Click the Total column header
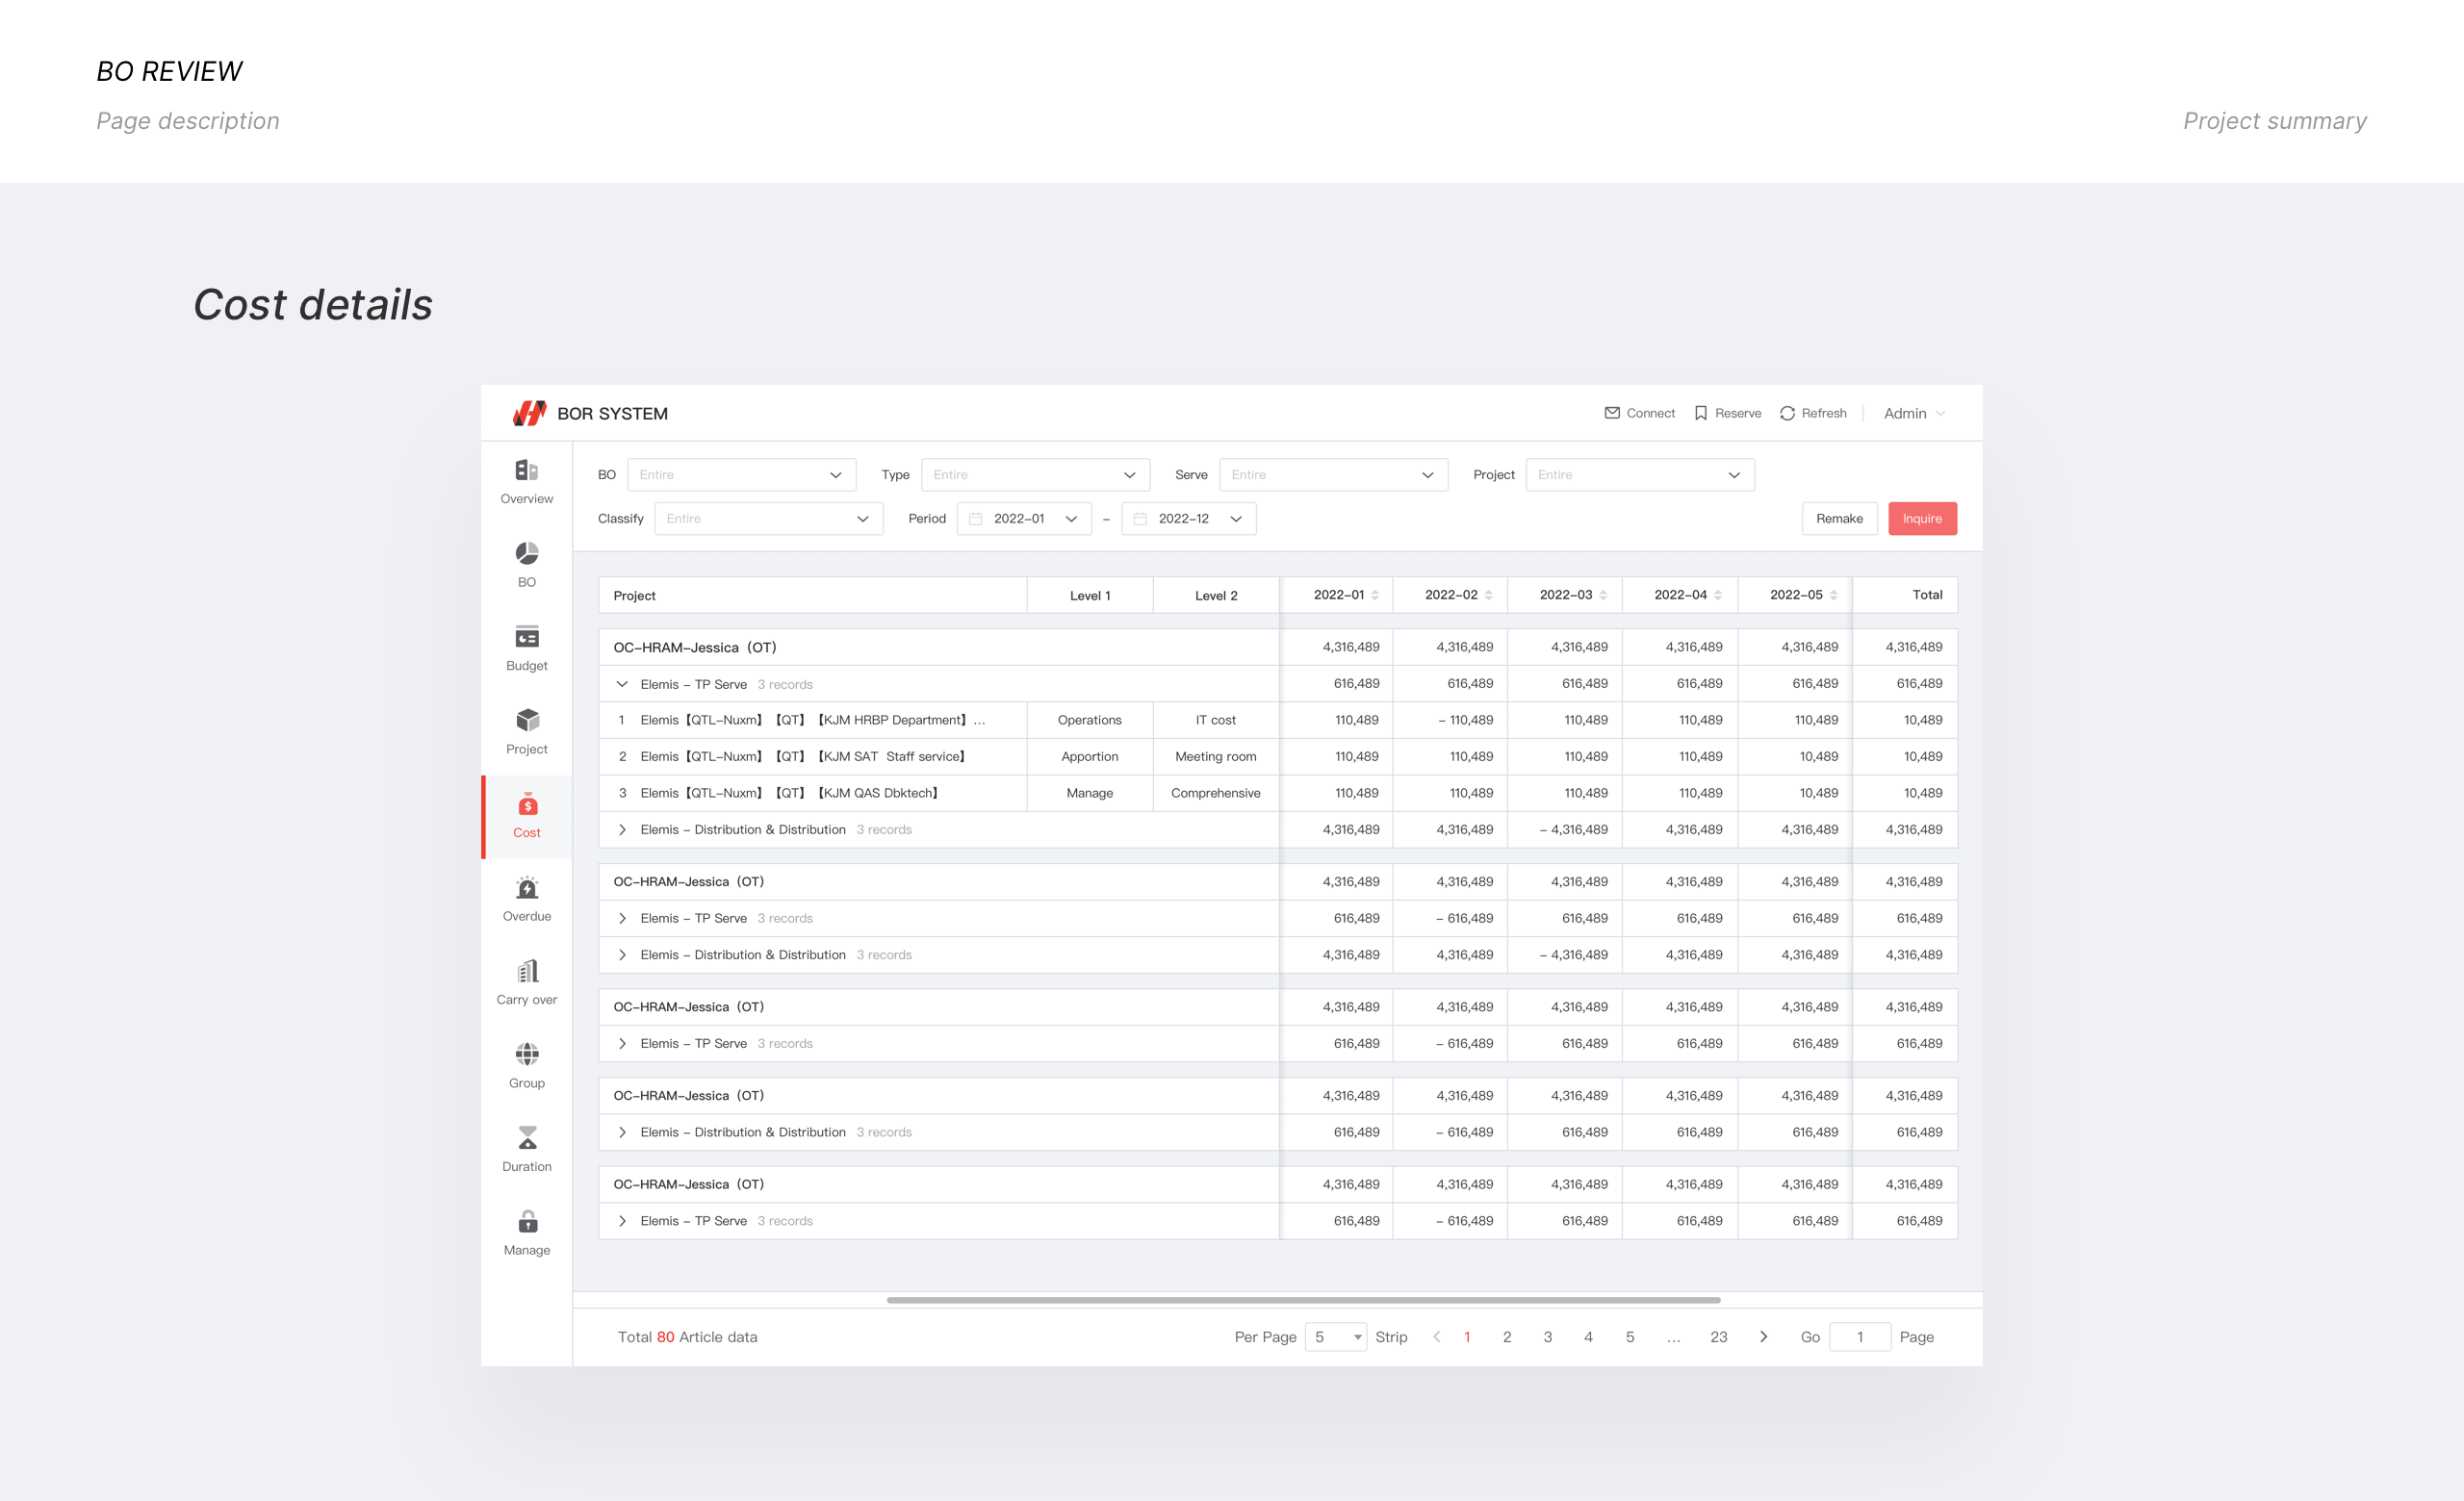Viewport: 2464px width, 1501px height. [x=1905, y=596]
